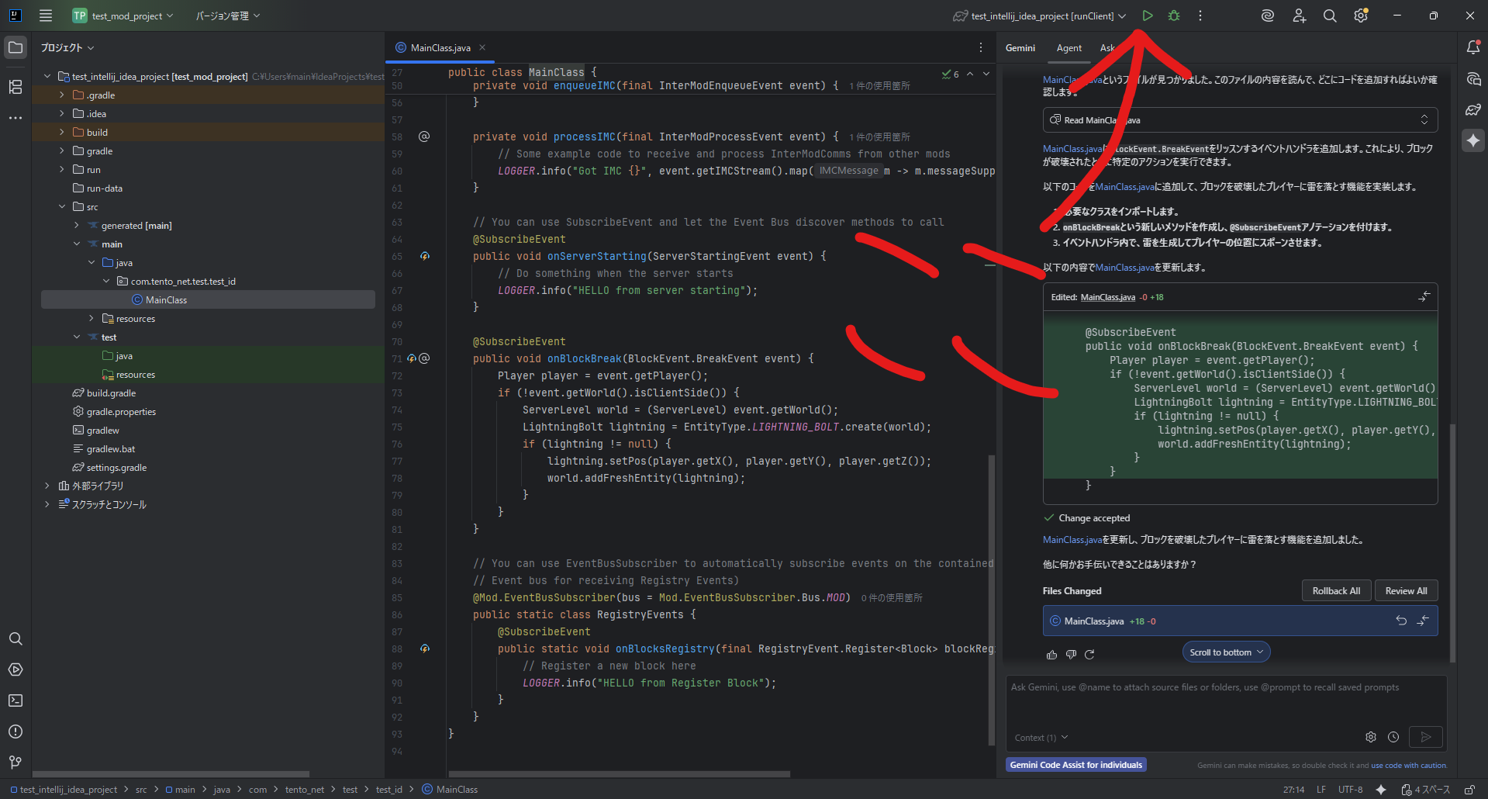Image resolution: width=1488 pixels, height=799 pixels.
Task: Collapse the src folder node
Action: point(62,207)
